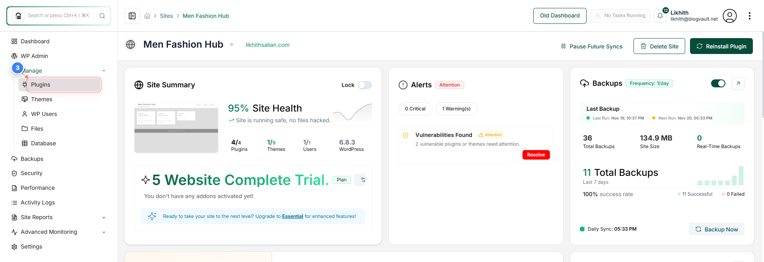Open the notifications bell icon
Viewport: 764px width, 262px height.
(x=660, y=16)
